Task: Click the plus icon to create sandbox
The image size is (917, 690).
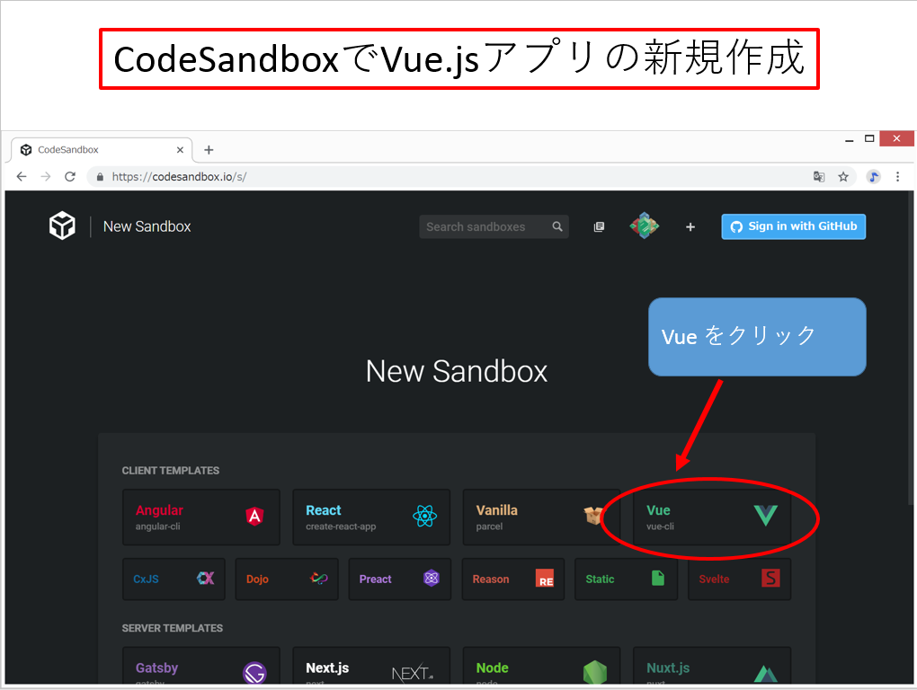Action: click(690, 227)
